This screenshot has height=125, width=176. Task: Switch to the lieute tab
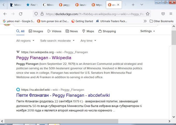coord(81,5)
